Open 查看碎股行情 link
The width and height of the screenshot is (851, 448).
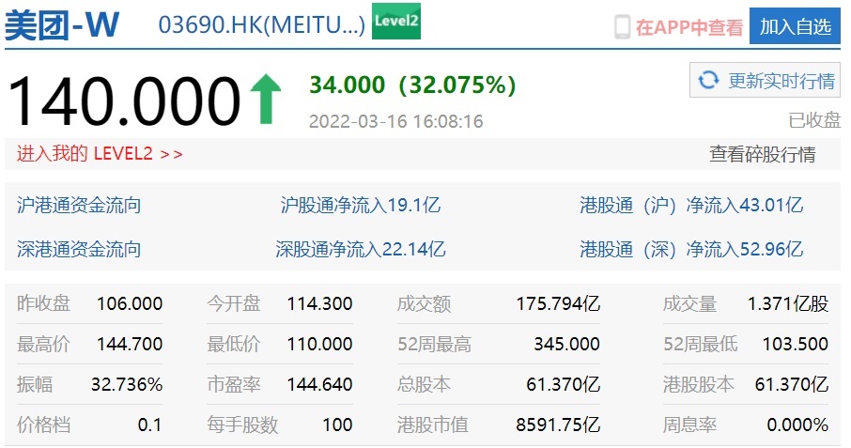point(763,154)
